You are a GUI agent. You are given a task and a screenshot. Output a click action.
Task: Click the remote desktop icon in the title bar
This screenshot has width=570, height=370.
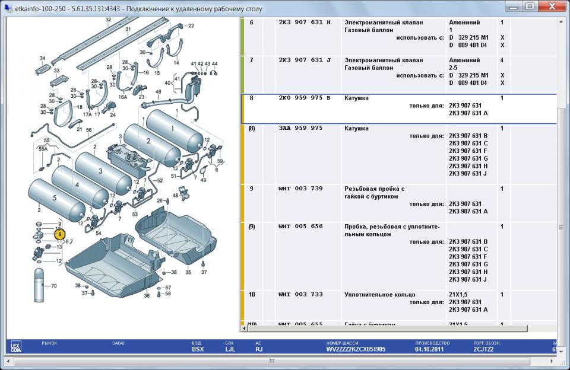coord(8,7)
